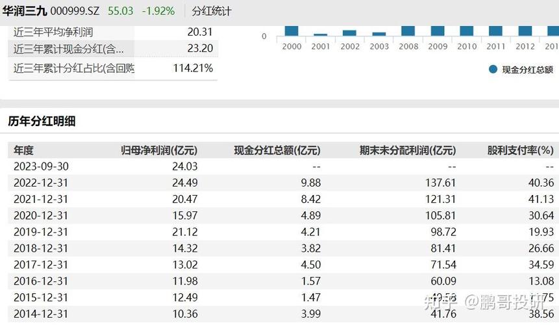Click the 华润三九 stock name
This screenshot has width=559, height=325.
23,11
